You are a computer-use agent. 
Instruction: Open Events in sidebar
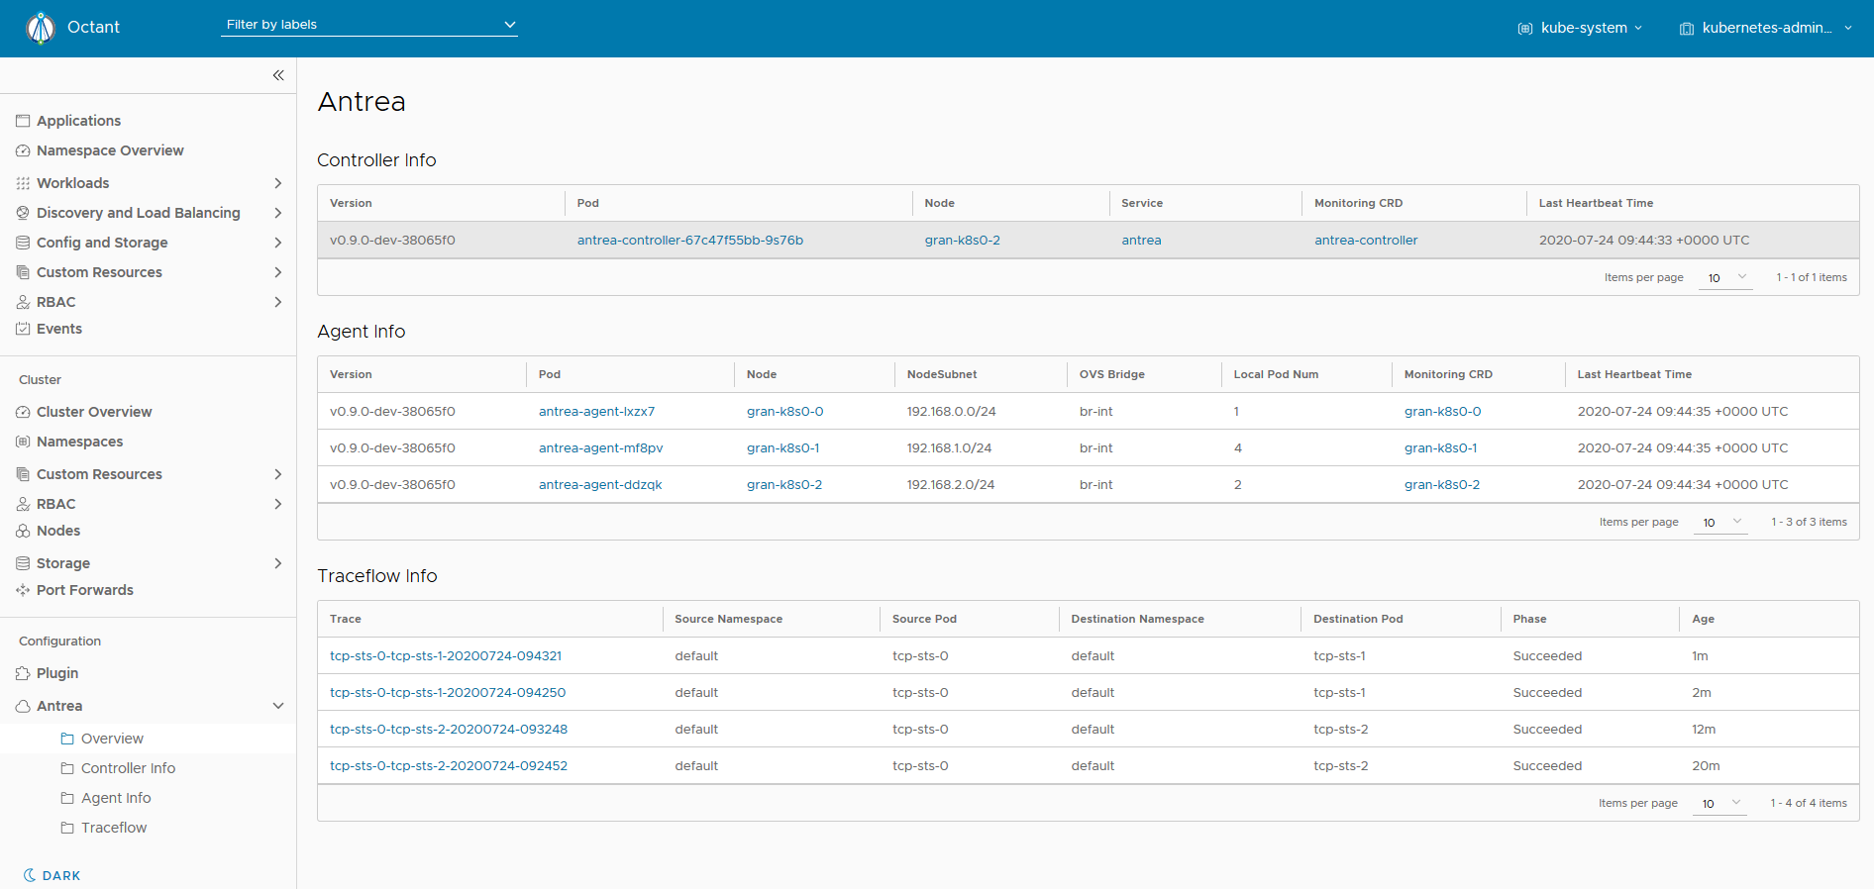click(59, 329)
